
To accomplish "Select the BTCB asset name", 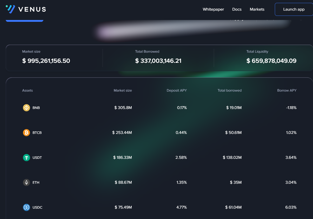I will (x=37, y=133).
